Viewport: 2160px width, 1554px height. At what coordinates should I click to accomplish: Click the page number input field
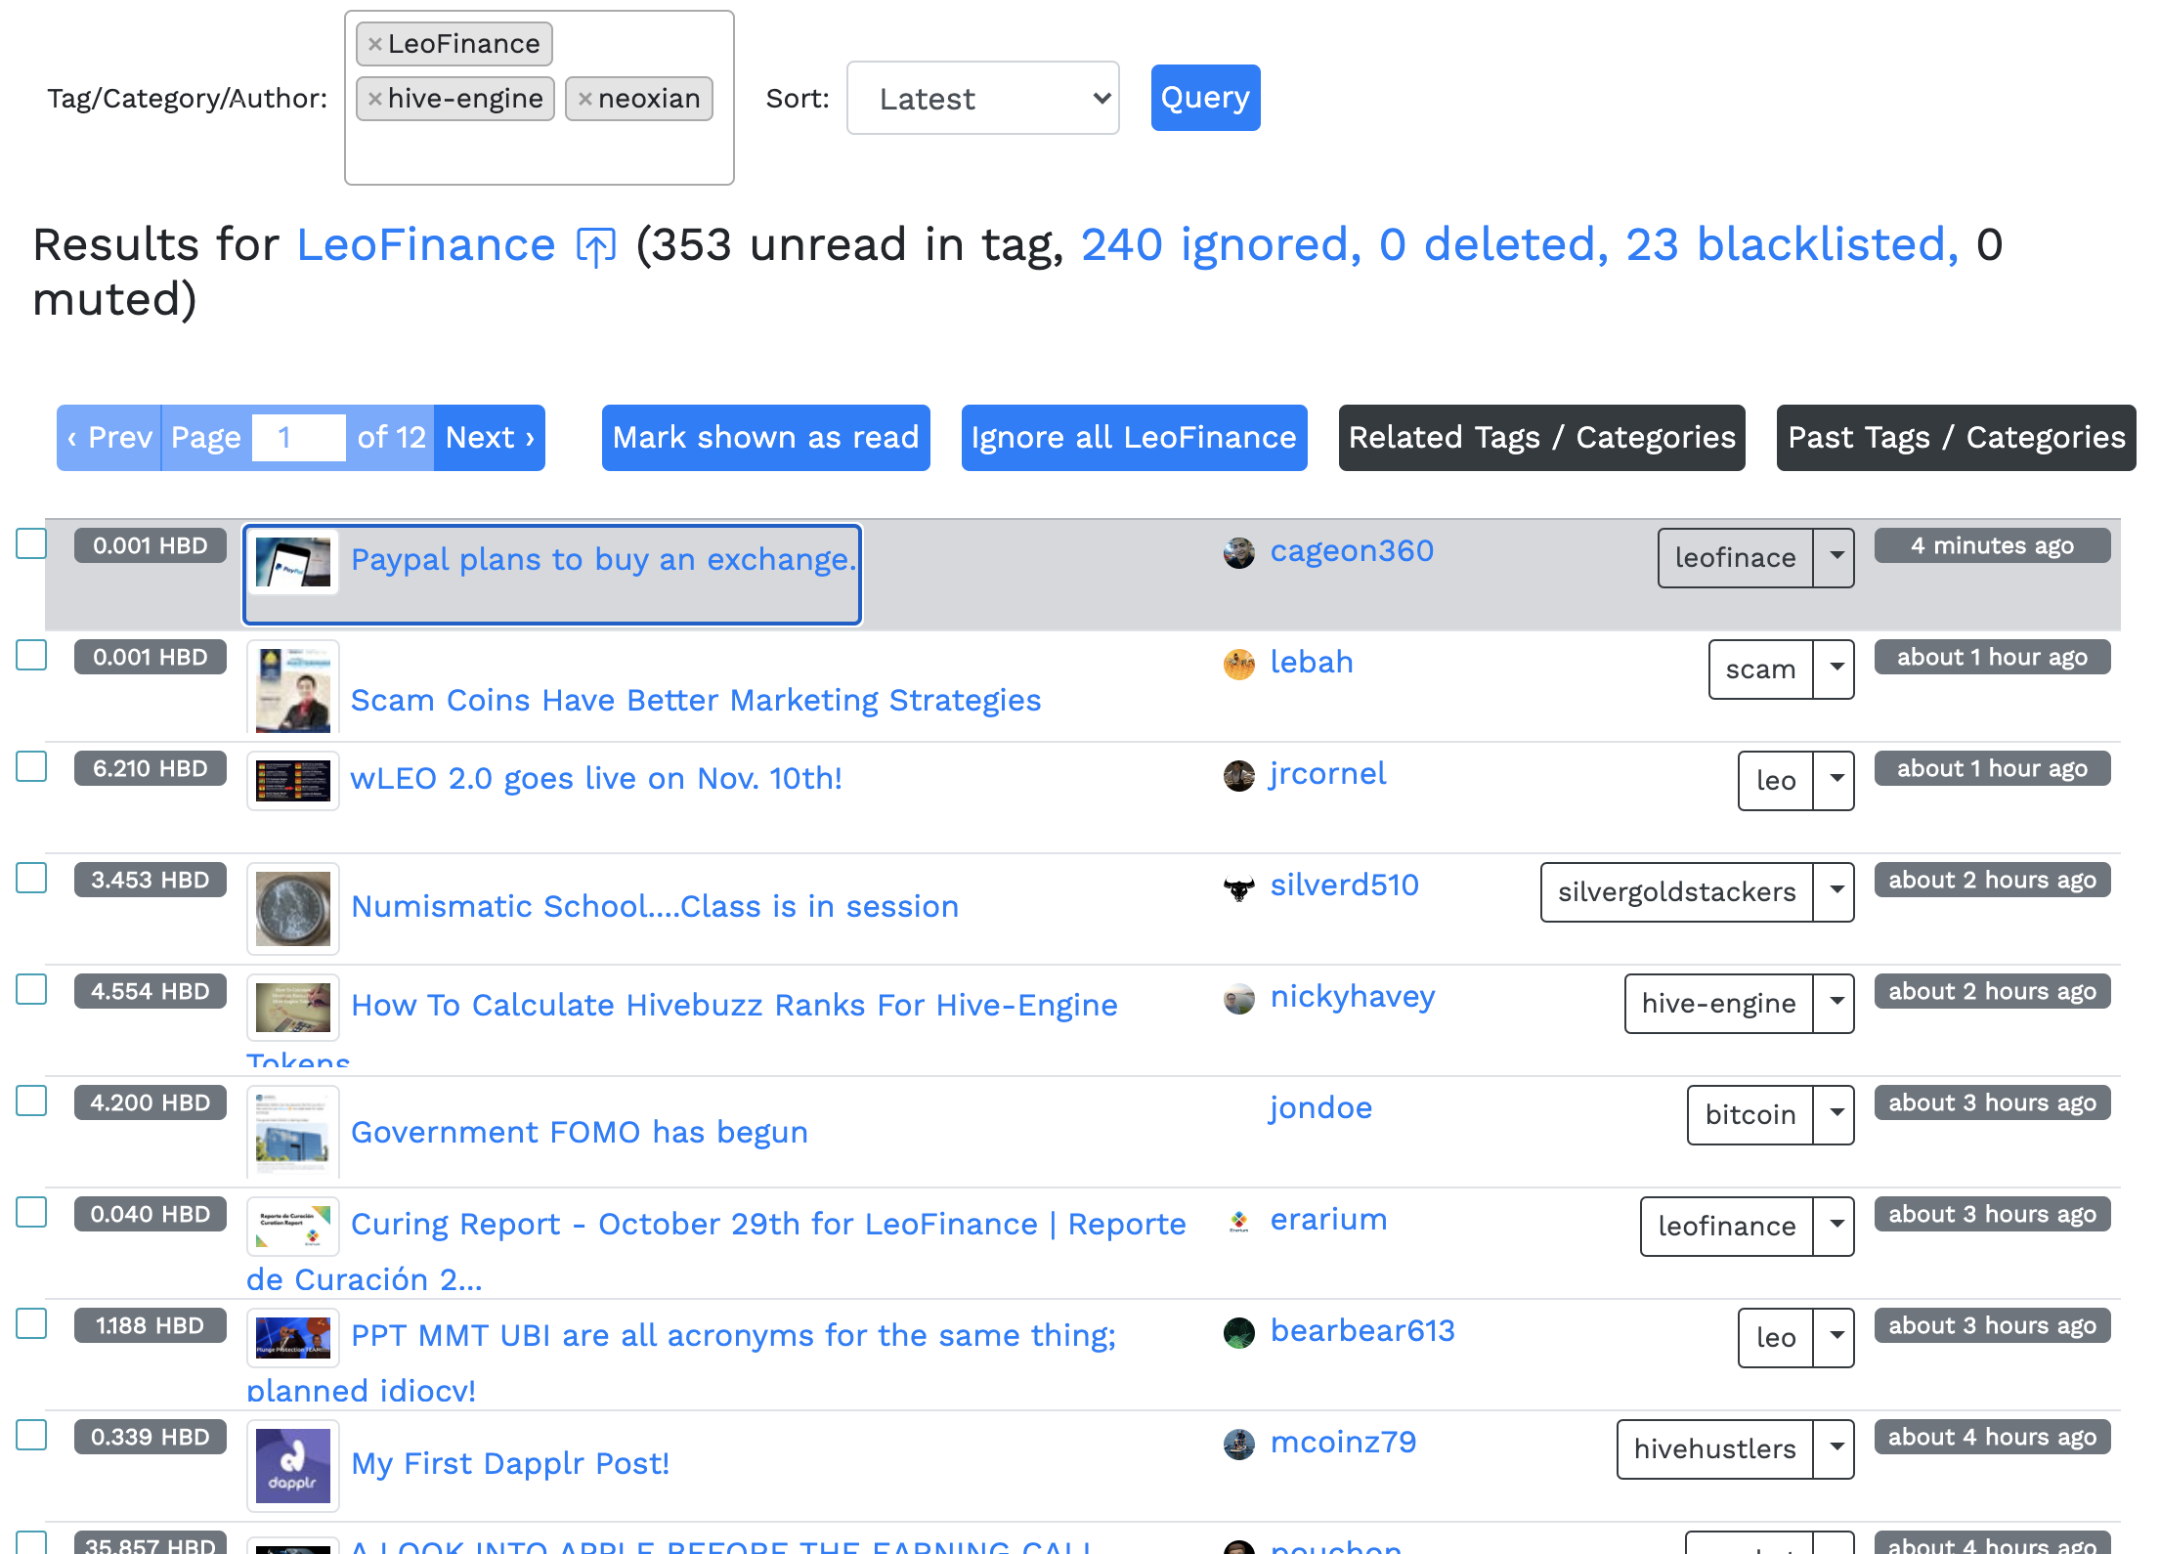(x=299, y=438)
